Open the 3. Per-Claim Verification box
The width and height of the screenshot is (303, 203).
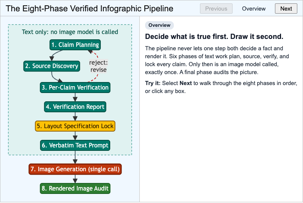point(75,88)
